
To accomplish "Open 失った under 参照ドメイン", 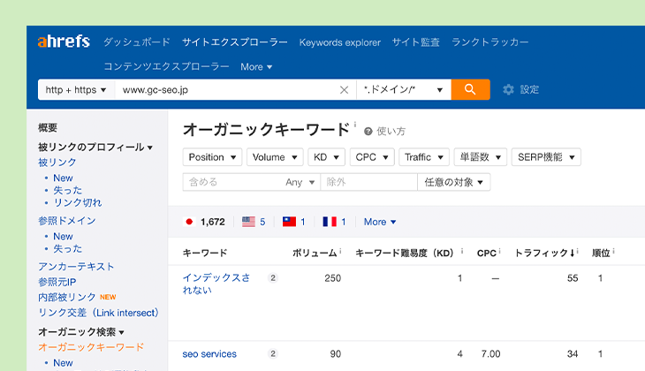I will (68, 249).
